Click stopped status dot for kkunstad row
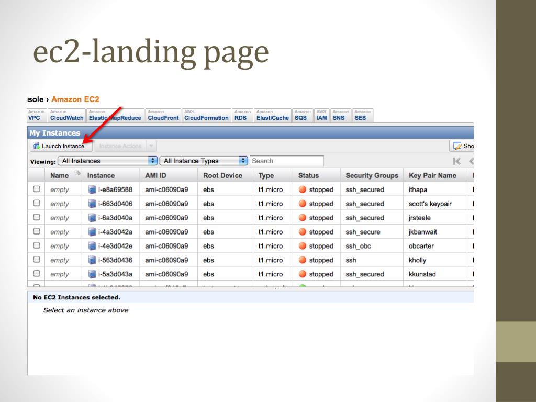 (302, 274)
